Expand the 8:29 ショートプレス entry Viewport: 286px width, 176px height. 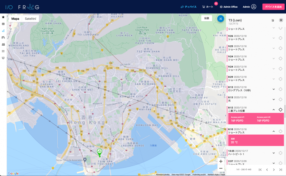(274, 79)
